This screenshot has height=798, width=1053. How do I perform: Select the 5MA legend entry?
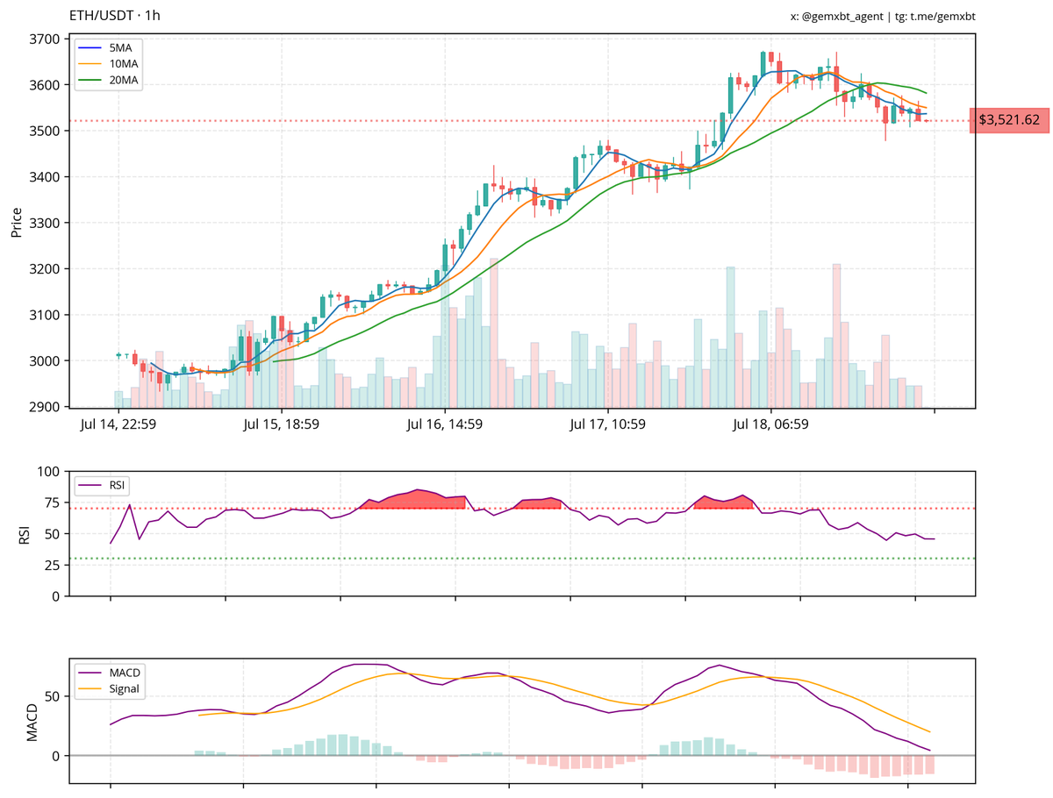click(109, 47)
